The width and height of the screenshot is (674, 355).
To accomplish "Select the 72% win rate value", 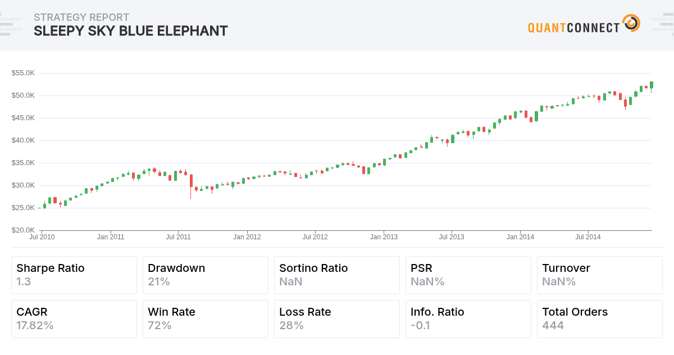I will point(160,326).
